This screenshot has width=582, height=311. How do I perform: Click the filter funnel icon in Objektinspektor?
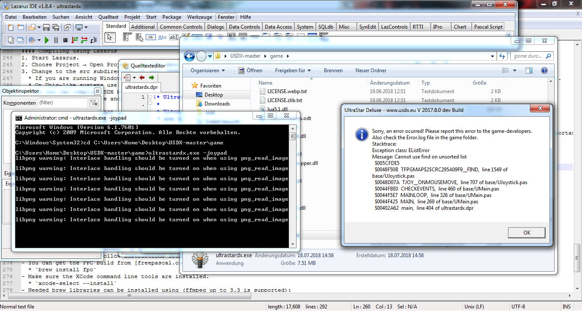tap(94, 103)
